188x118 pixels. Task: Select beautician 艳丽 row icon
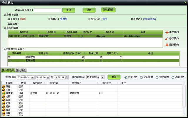pyautogui.click(x=4, y=96)
